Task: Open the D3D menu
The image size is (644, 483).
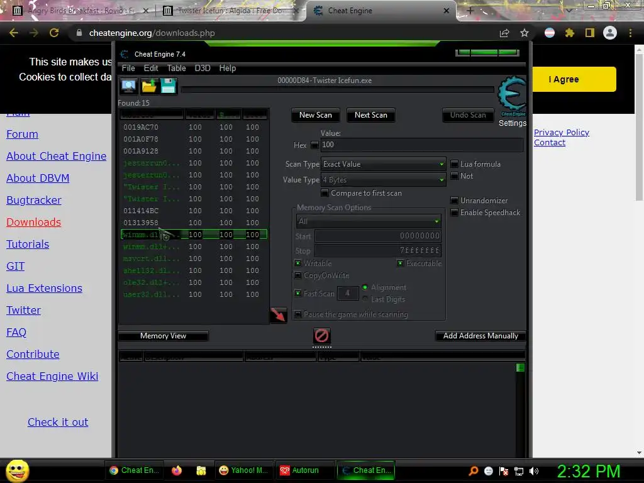Action: click(203, 68)
